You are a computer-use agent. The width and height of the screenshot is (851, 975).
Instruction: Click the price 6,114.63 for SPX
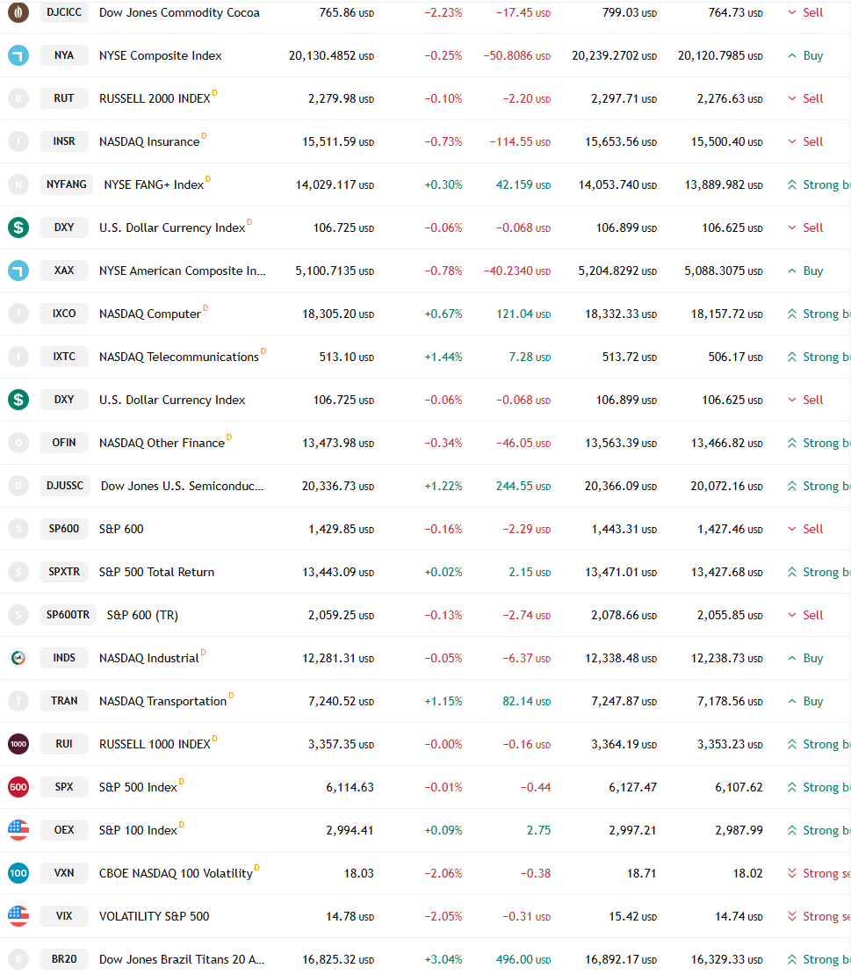click(x=350, y=787)
